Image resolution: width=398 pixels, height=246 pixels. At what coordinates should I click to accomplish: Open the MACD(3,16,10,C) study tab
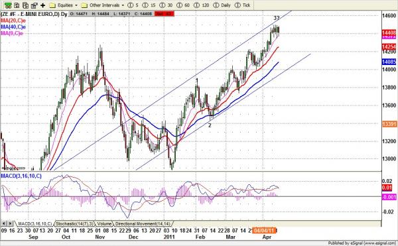click(x=34, y=223)
